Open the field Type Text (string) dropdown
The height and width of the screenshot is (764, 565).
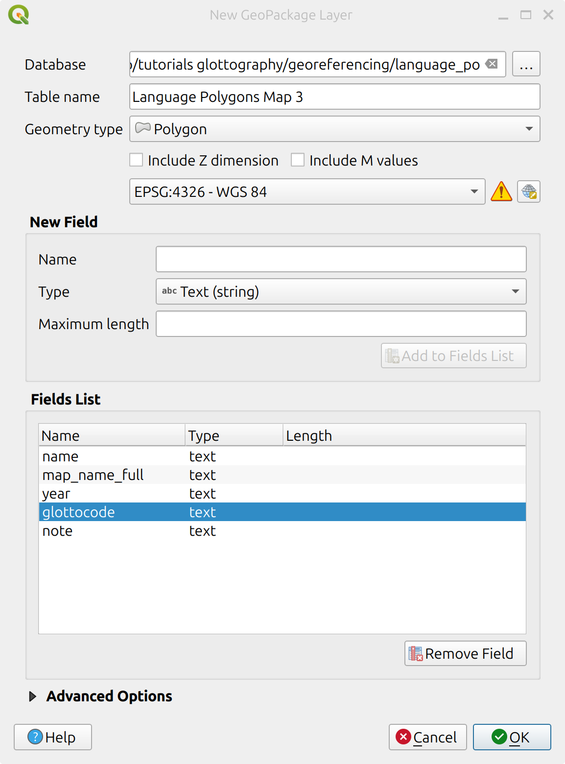pos(341,291)
